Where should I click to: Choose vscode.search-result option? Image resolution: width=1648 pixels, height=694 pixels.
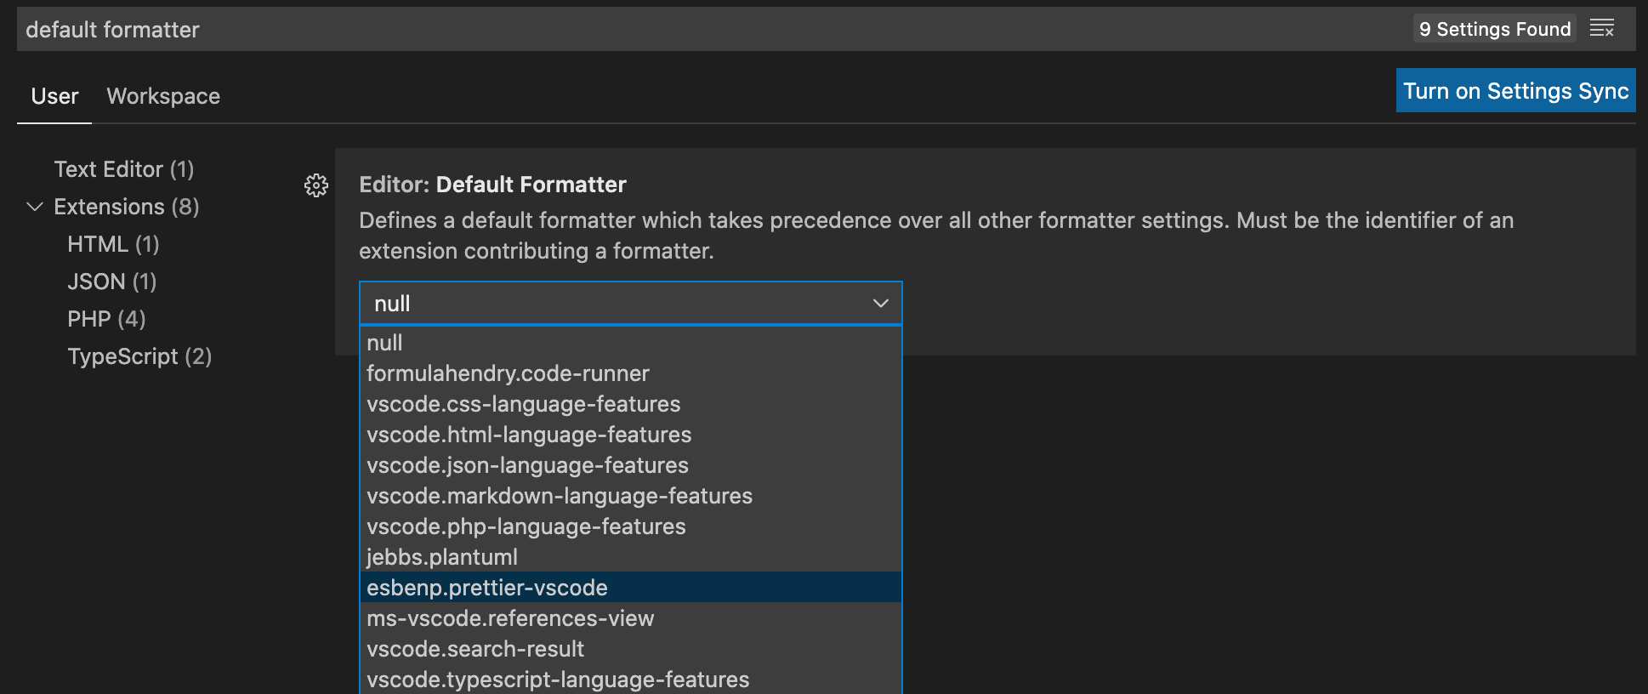click(630, 649)
